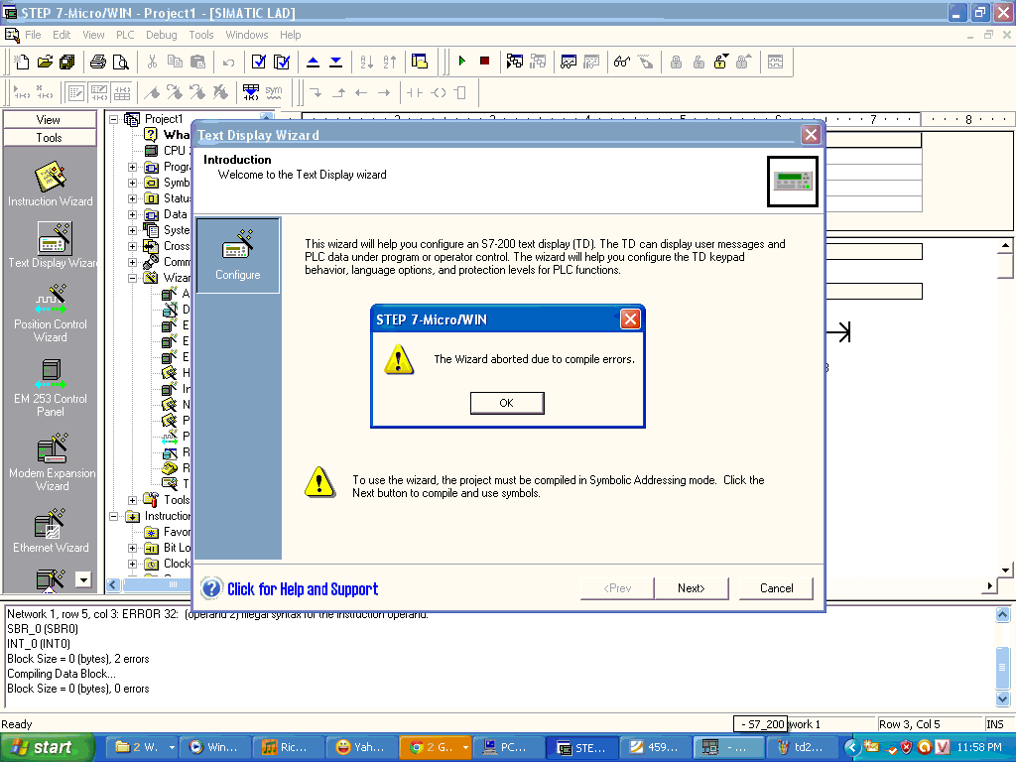The height and width of the screenshot is (762, 1016).
Task: Expand the Bit Logic instruction folder
Action: pos(132,548)
